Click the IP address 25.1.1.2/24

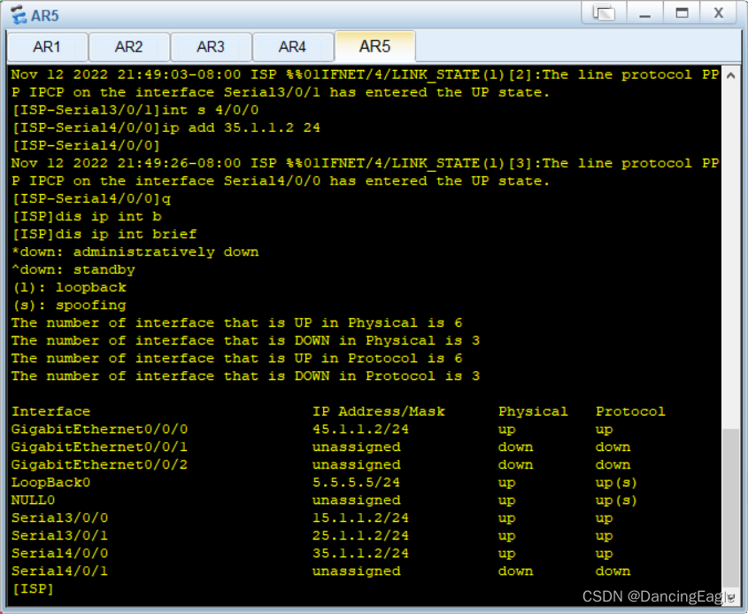pos(360,535)
